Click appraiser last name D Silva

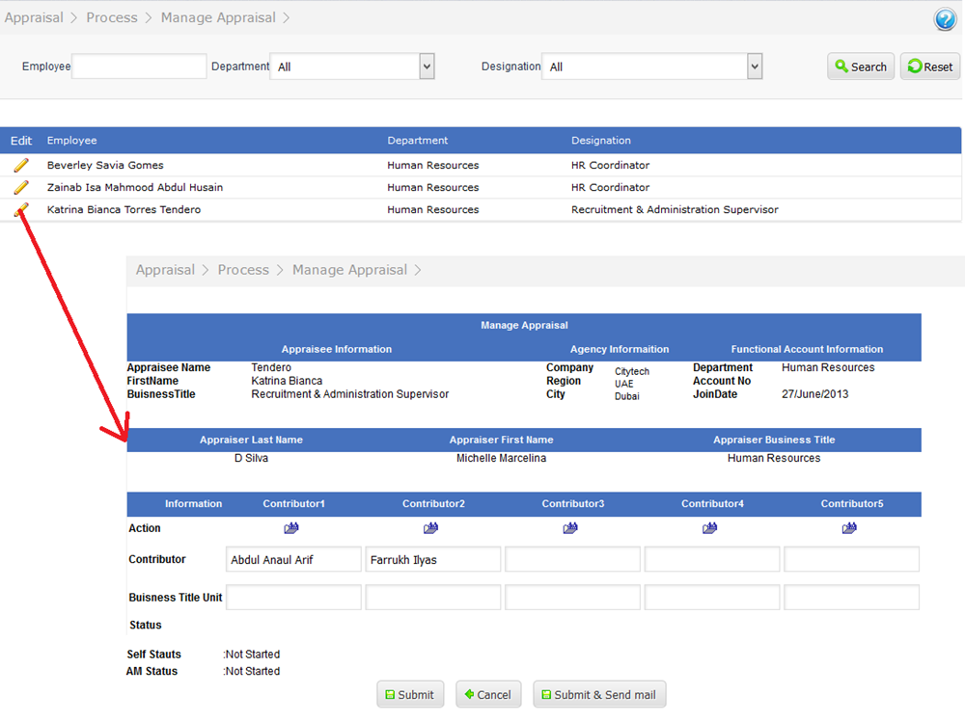pos(251,458)
